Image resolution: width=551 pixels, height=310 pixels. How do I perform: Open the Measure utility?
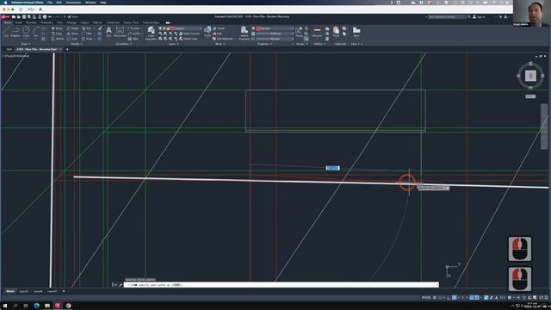[x=317, y=32]
